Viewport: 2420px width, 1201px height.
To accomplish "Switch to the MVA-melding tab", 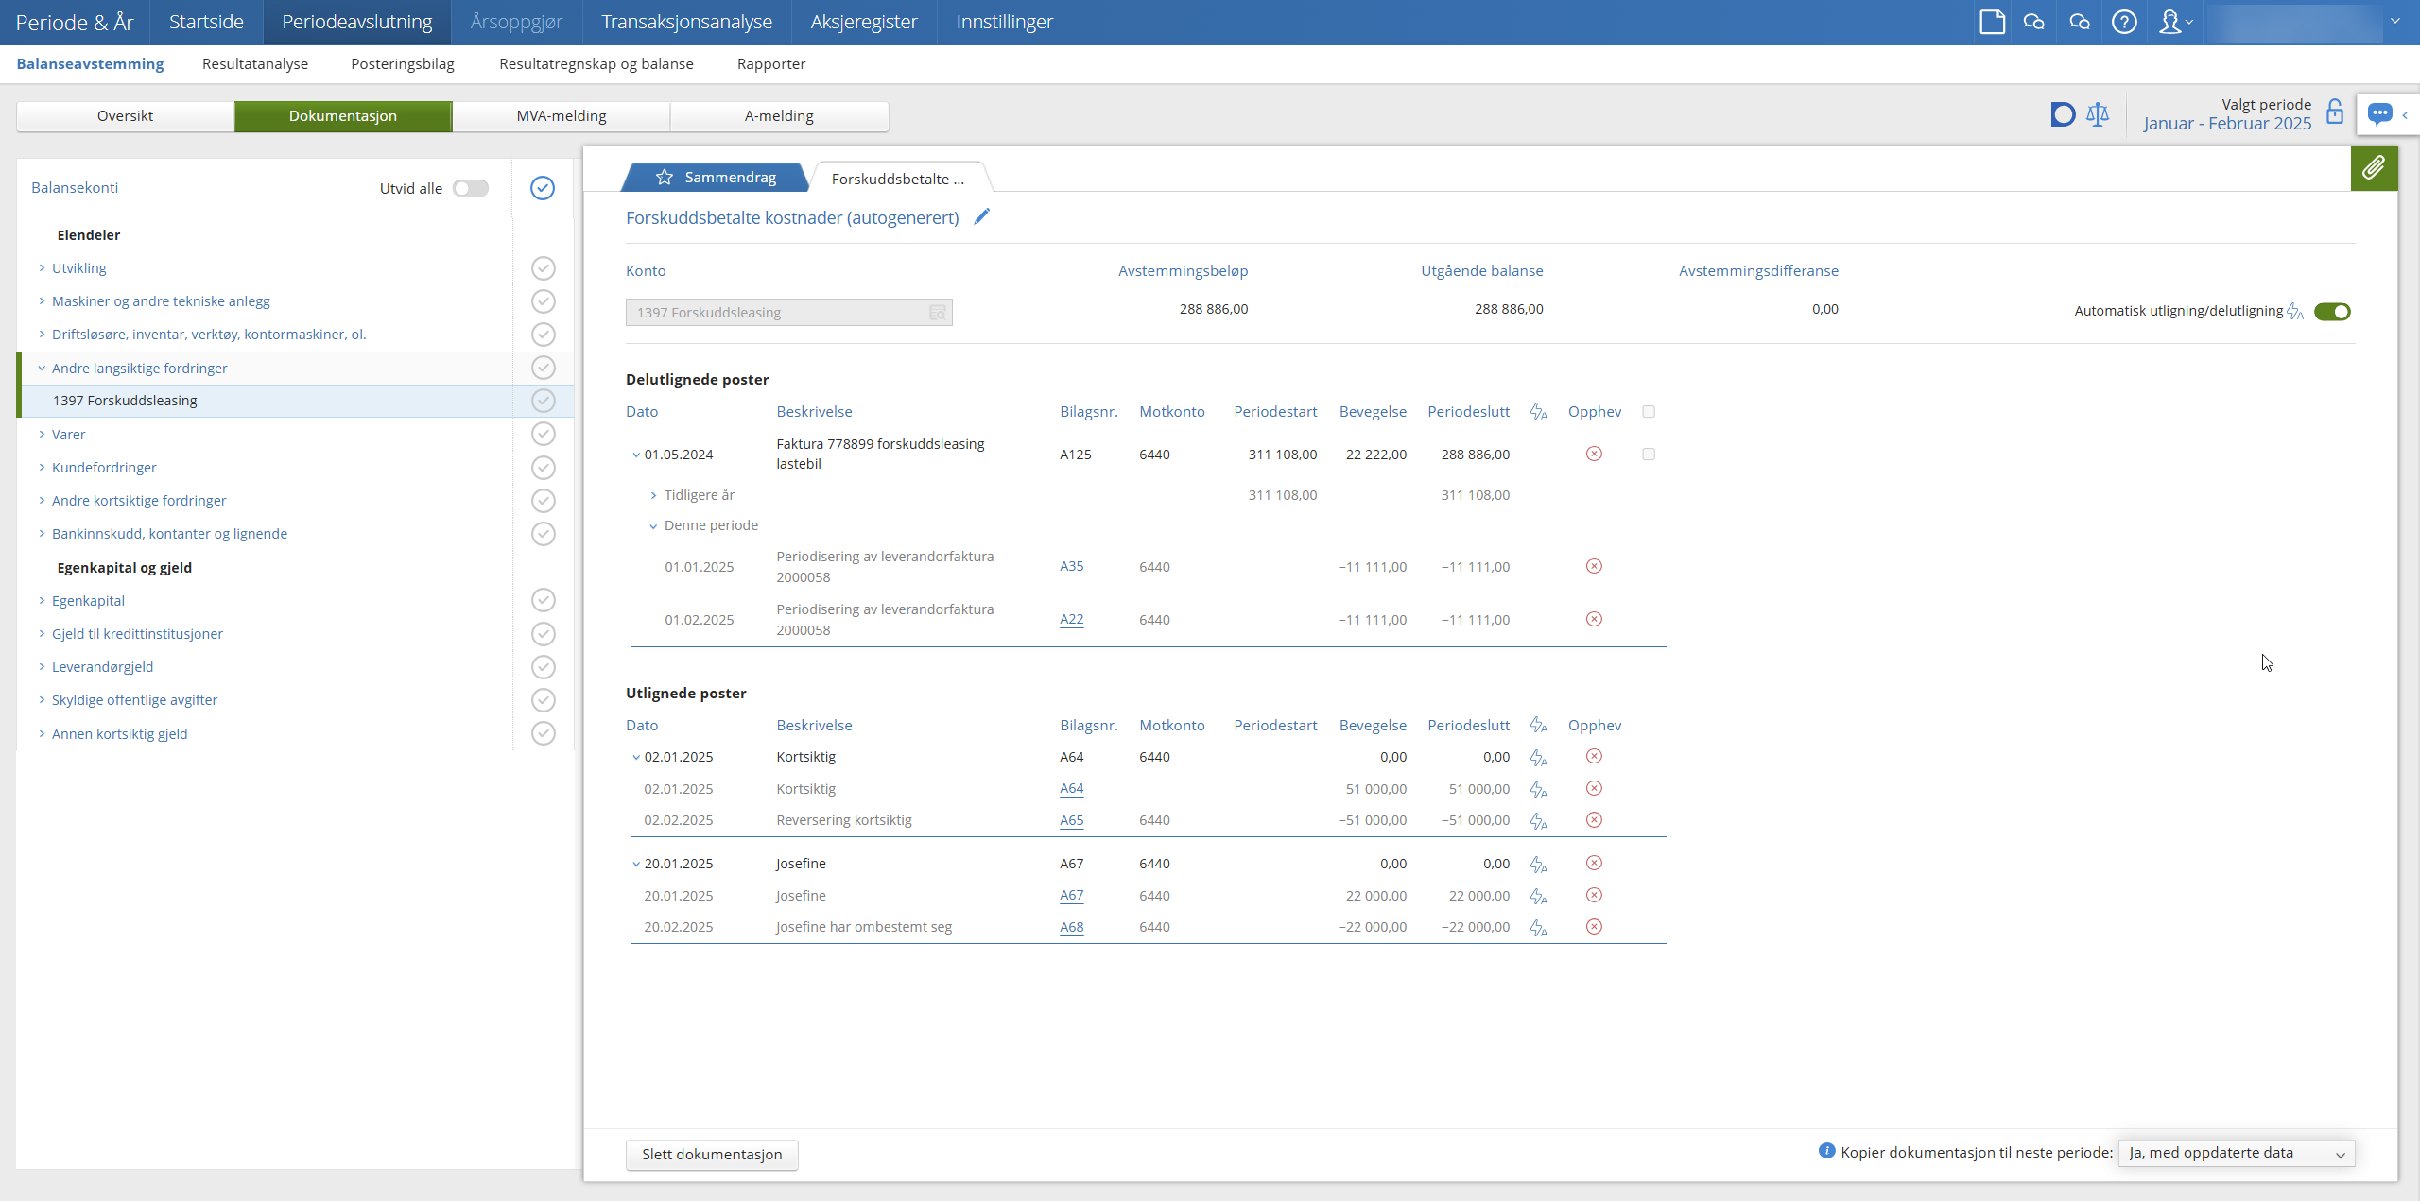I will click(561, 115).
